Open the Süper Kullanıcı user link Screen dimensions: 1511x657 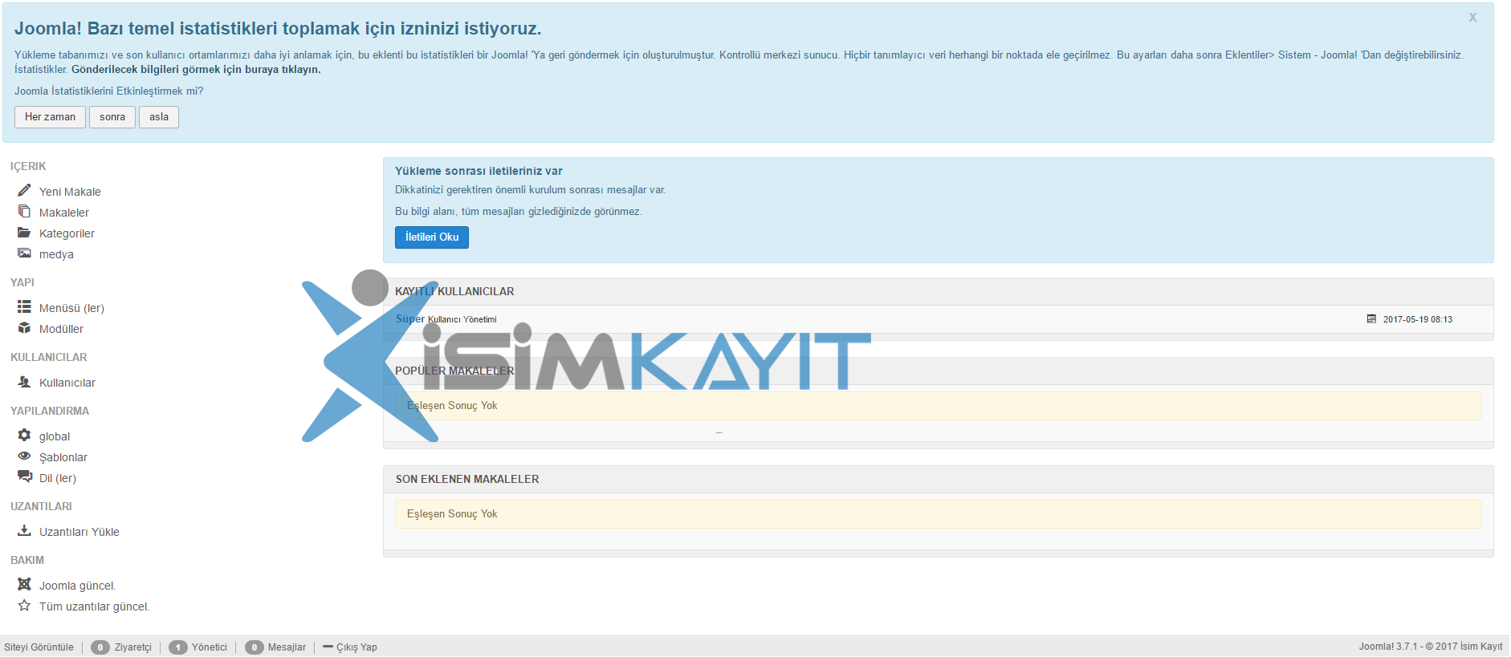(446, 319)
